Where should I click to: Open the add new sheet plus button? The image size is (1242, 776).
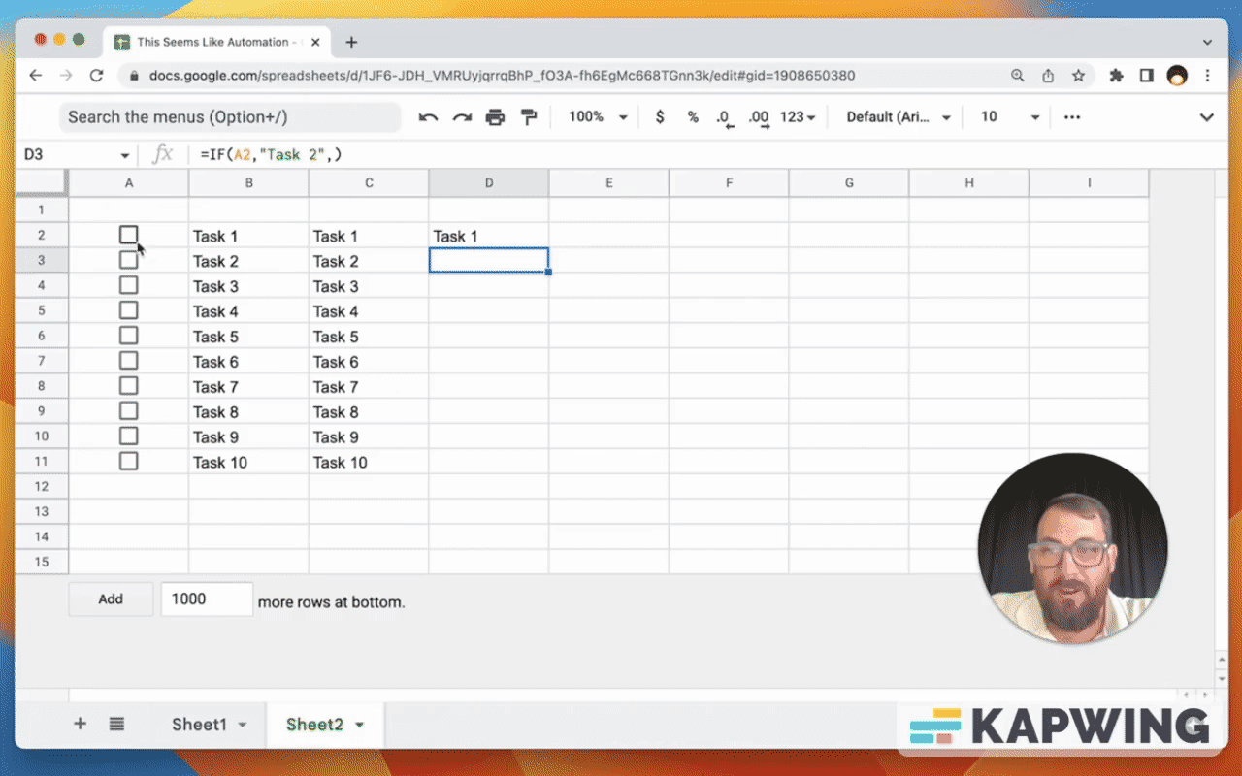click(x=80, y=724)
